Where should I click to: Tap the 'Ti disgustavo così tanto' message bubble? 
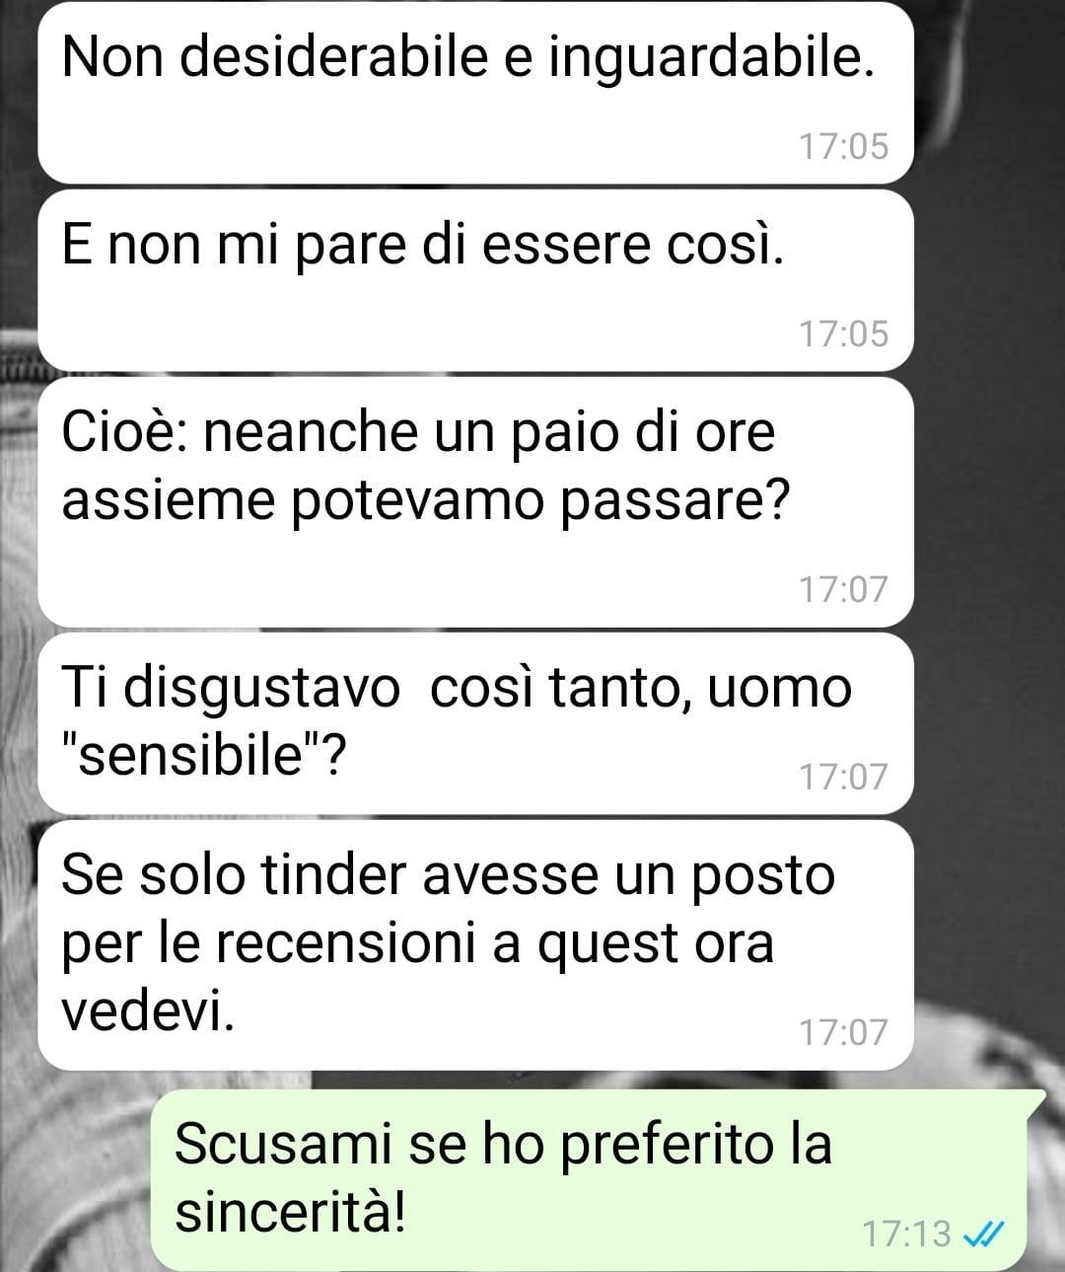tap(476, 723)
